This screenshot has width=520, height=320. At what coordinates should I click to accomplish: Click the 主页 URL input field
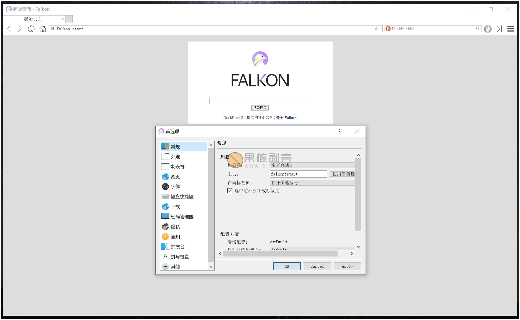pos(298,174)
